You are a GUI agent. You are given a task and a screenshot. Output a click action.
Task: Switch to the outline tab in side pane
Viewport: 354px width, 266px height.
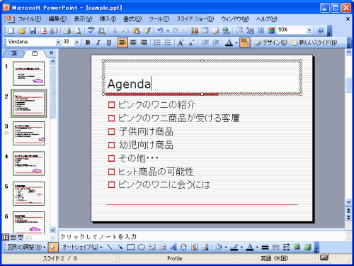[14, 53]
